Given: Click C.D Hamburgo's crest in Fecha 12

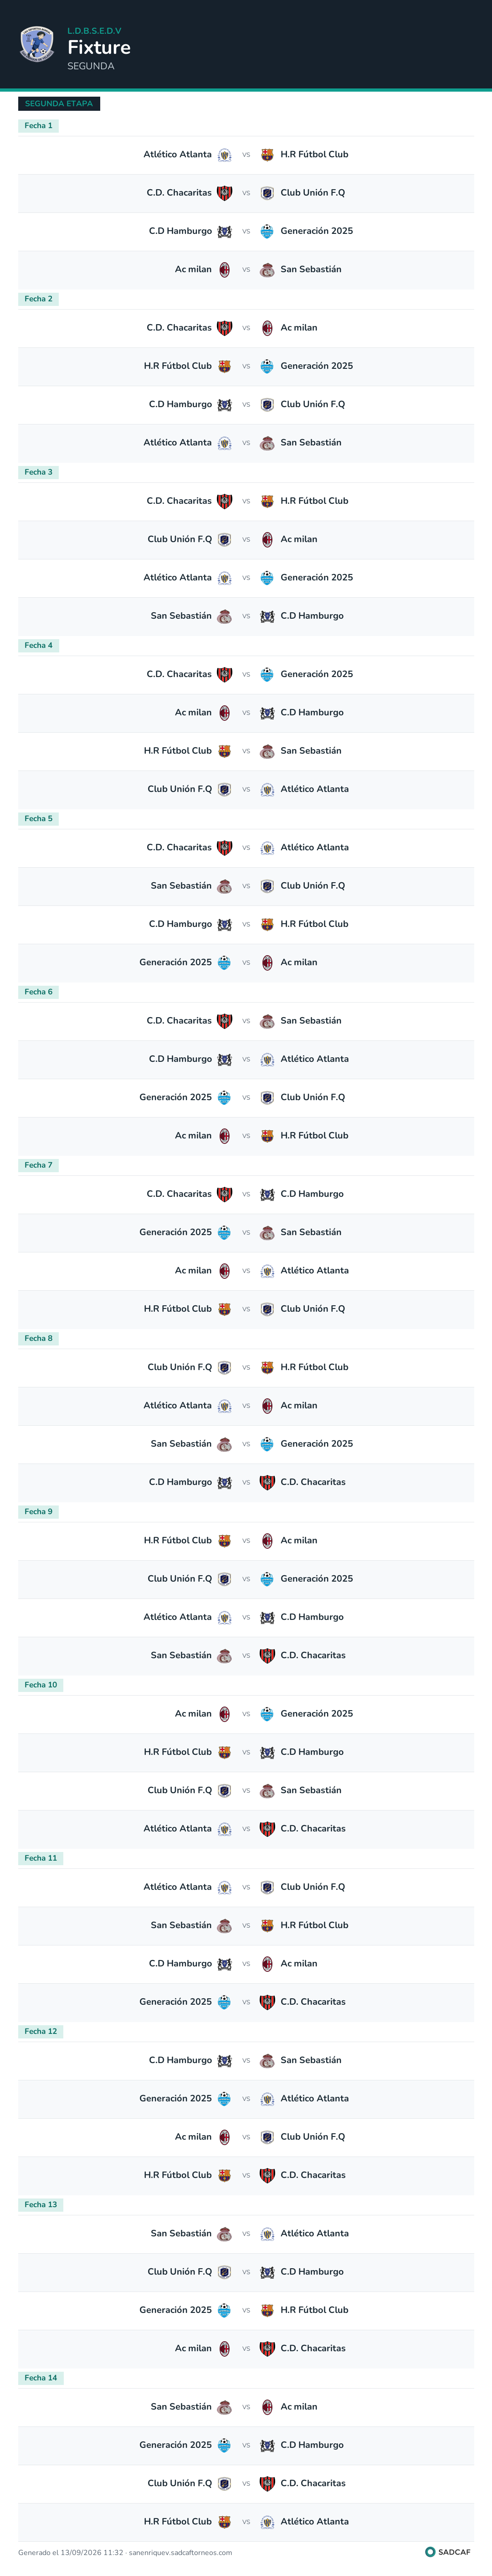Looking at the screenshot, I should click(224, 2060).
